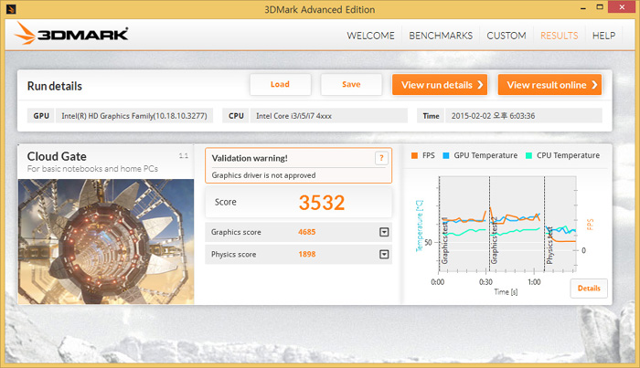Close the 3DMark Advanced Edition window
The image size is (640, 368).
tap(622, 7)
